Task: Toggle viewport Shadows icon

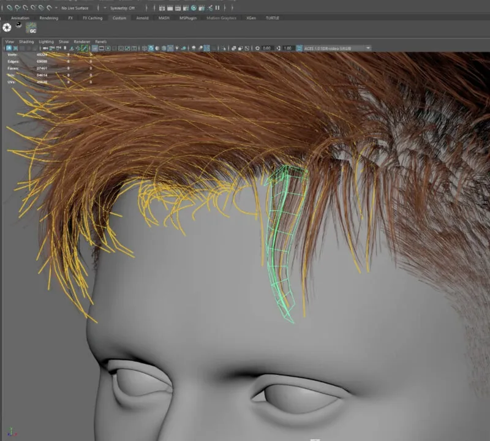Action: click(x=183, y=48)
